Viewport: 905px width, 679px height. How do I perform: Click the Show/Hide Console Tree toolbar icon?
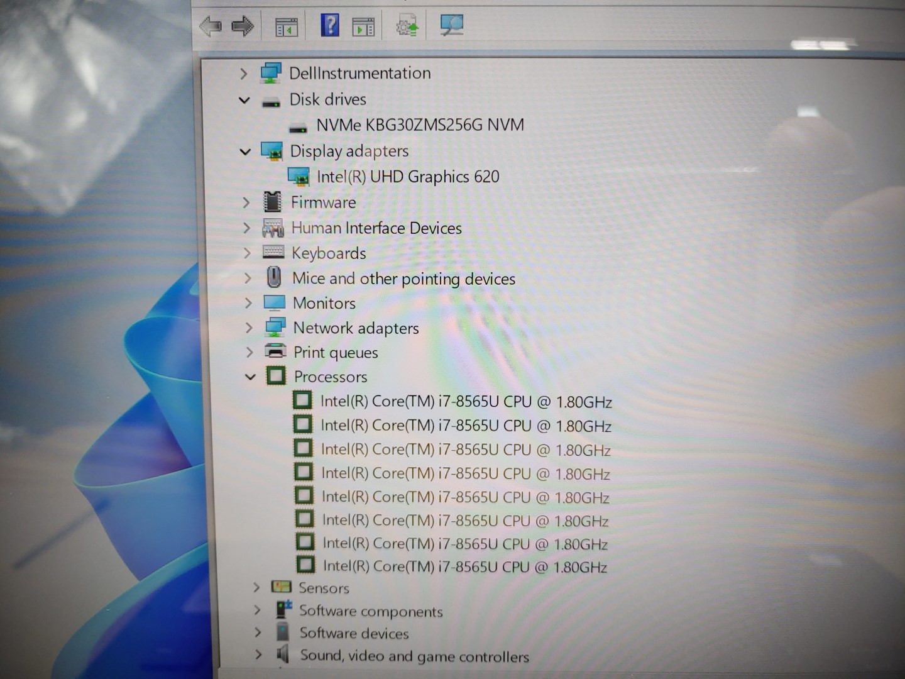point(287,27)
